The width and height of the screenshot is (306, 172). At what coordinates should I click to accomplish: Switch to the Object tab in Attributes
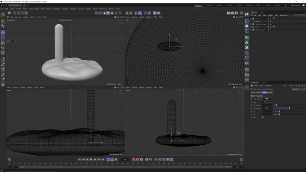click(x=264, y=93)
